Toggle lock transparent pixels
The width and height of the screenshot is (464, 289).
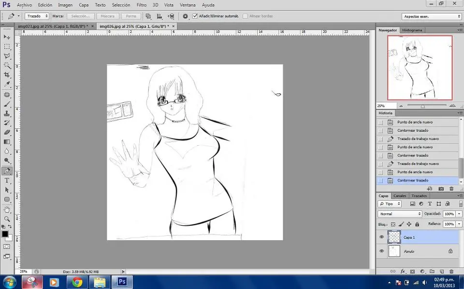point(393,224)
